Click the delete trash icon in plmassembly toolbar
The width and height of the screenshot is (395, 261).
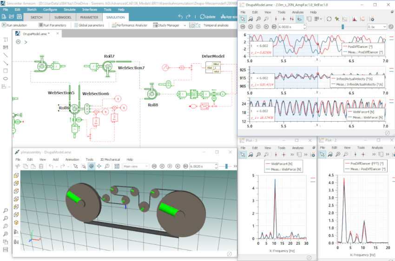pyautogui.click(x=41, y=166)
